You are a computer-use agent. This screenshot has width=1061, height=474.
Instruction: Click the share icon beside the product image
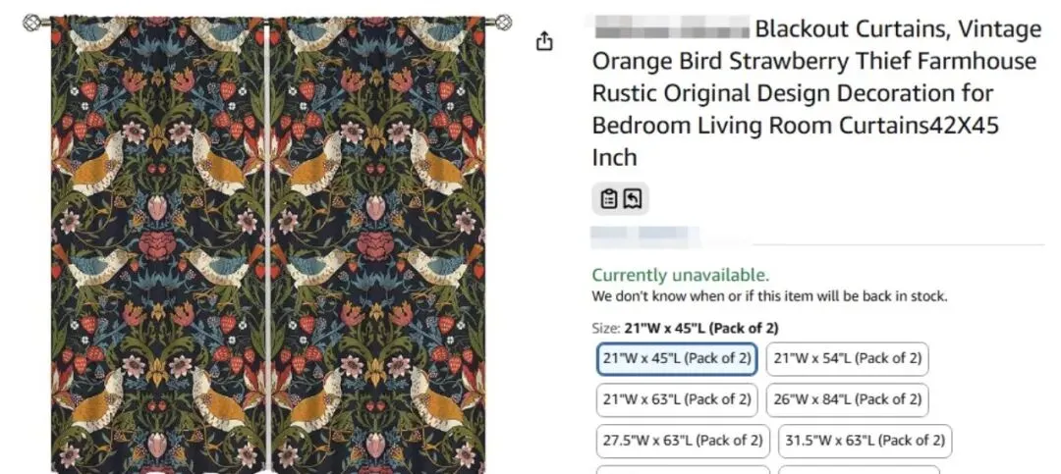(x=545, y=41)
